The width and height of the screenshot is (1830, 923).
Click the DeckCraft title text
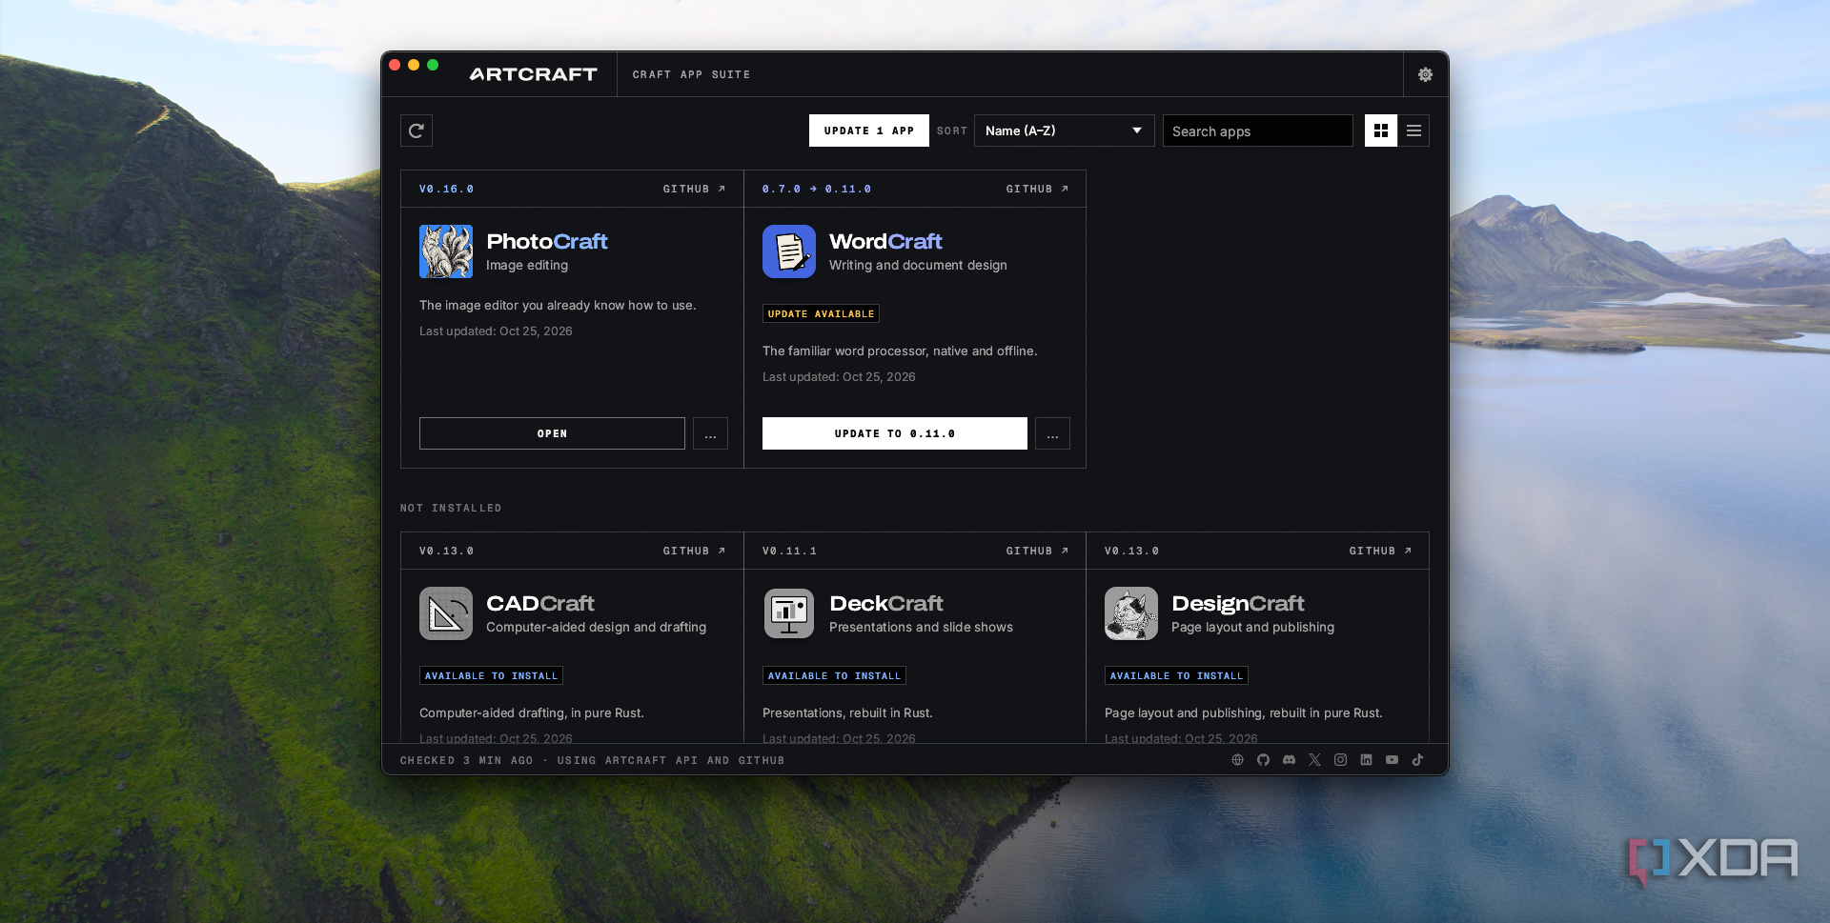[x=886, y=604]
